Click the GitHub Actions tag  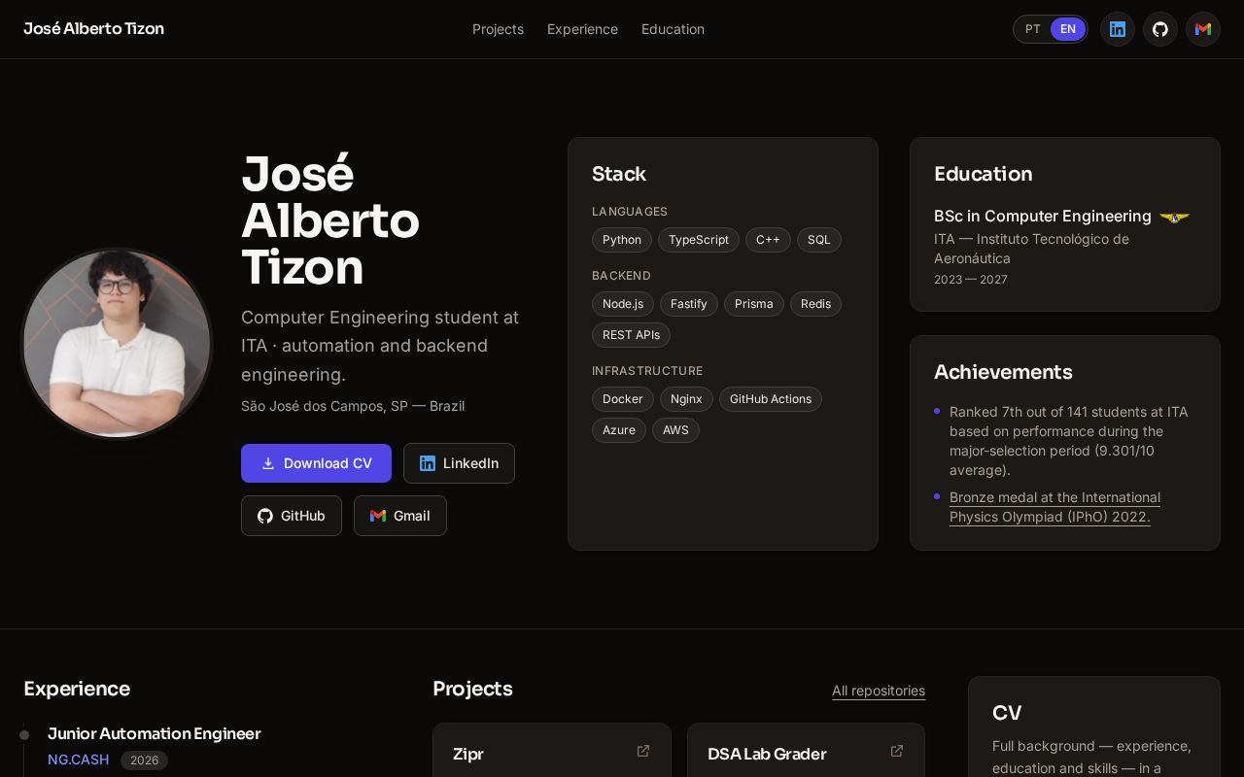(x=771, y=399)
